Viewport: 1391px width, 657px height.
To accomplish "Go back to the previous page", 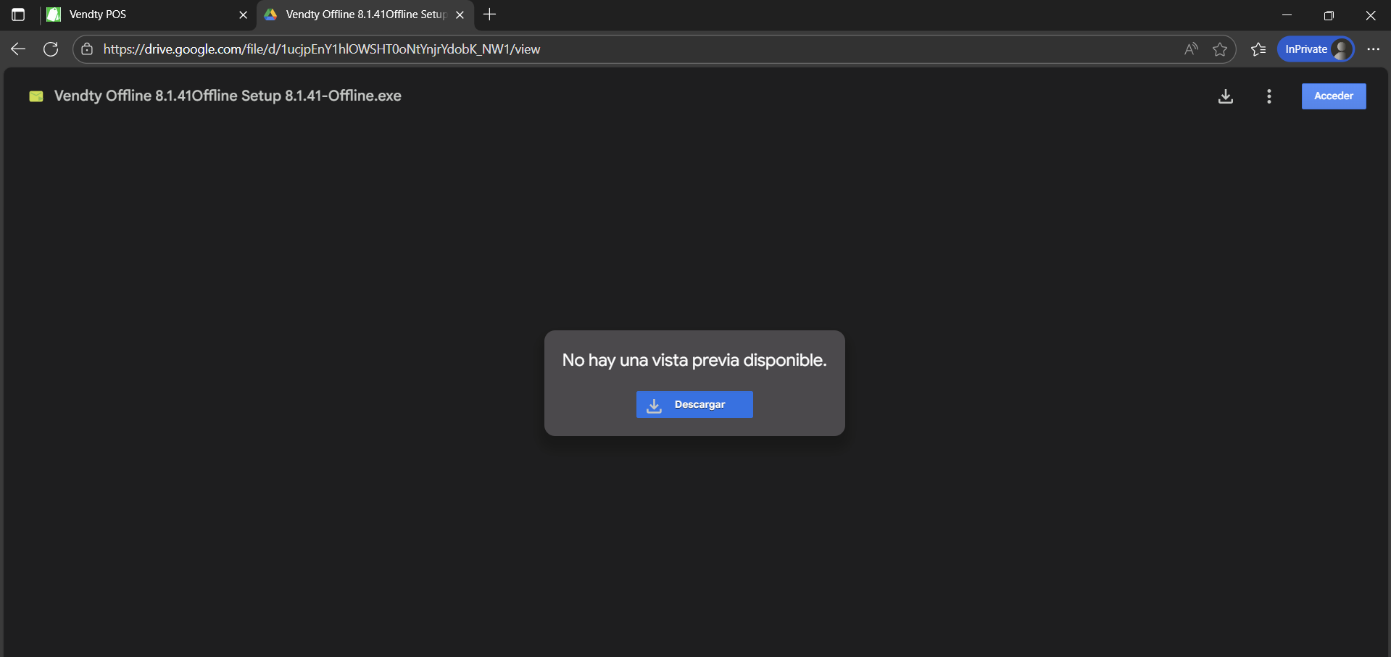I will tap(18, 49).
